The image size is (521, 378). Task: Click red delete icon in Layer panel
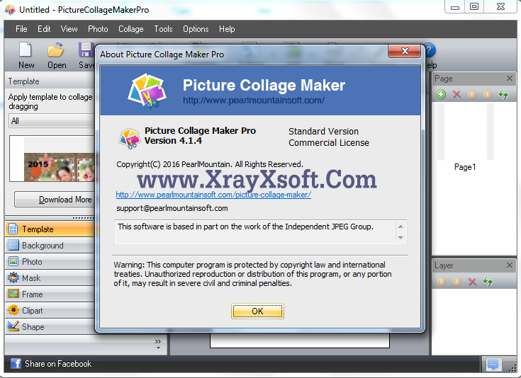coord(472,282)
